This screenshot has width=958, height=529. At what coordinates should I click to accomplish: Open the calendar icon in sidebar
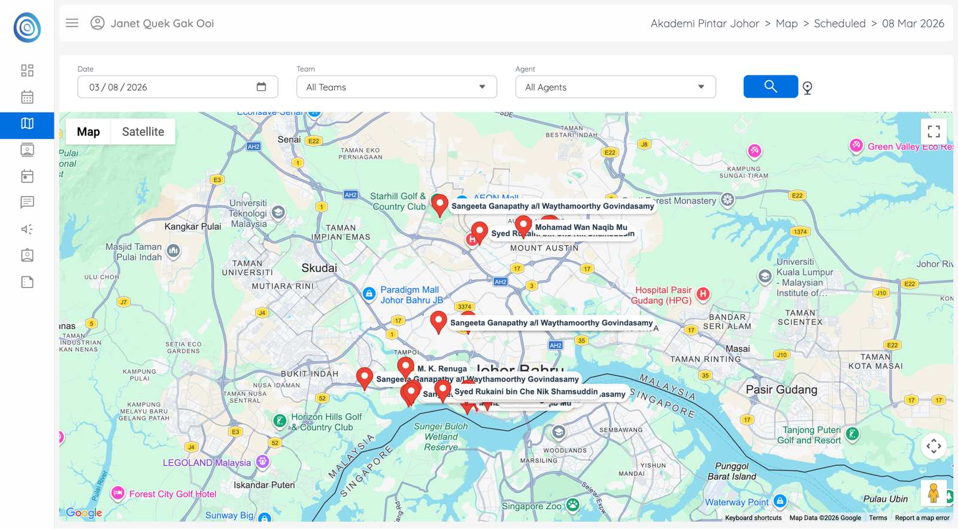(27, 97)
